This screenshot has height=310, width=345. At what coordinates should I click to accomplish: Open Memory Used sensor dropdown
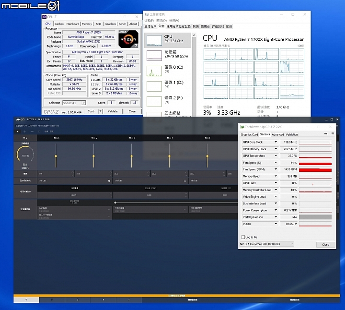(x=276, y=176)
